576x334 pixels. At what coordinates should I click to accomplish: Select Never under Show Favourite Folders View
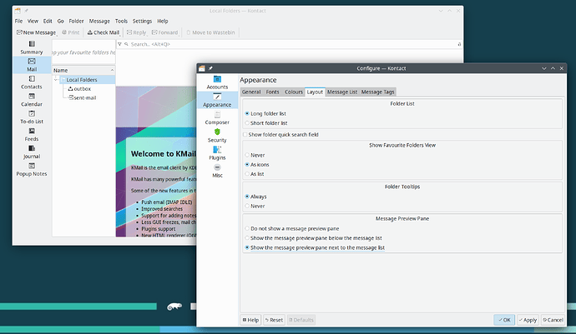(255, 155)
